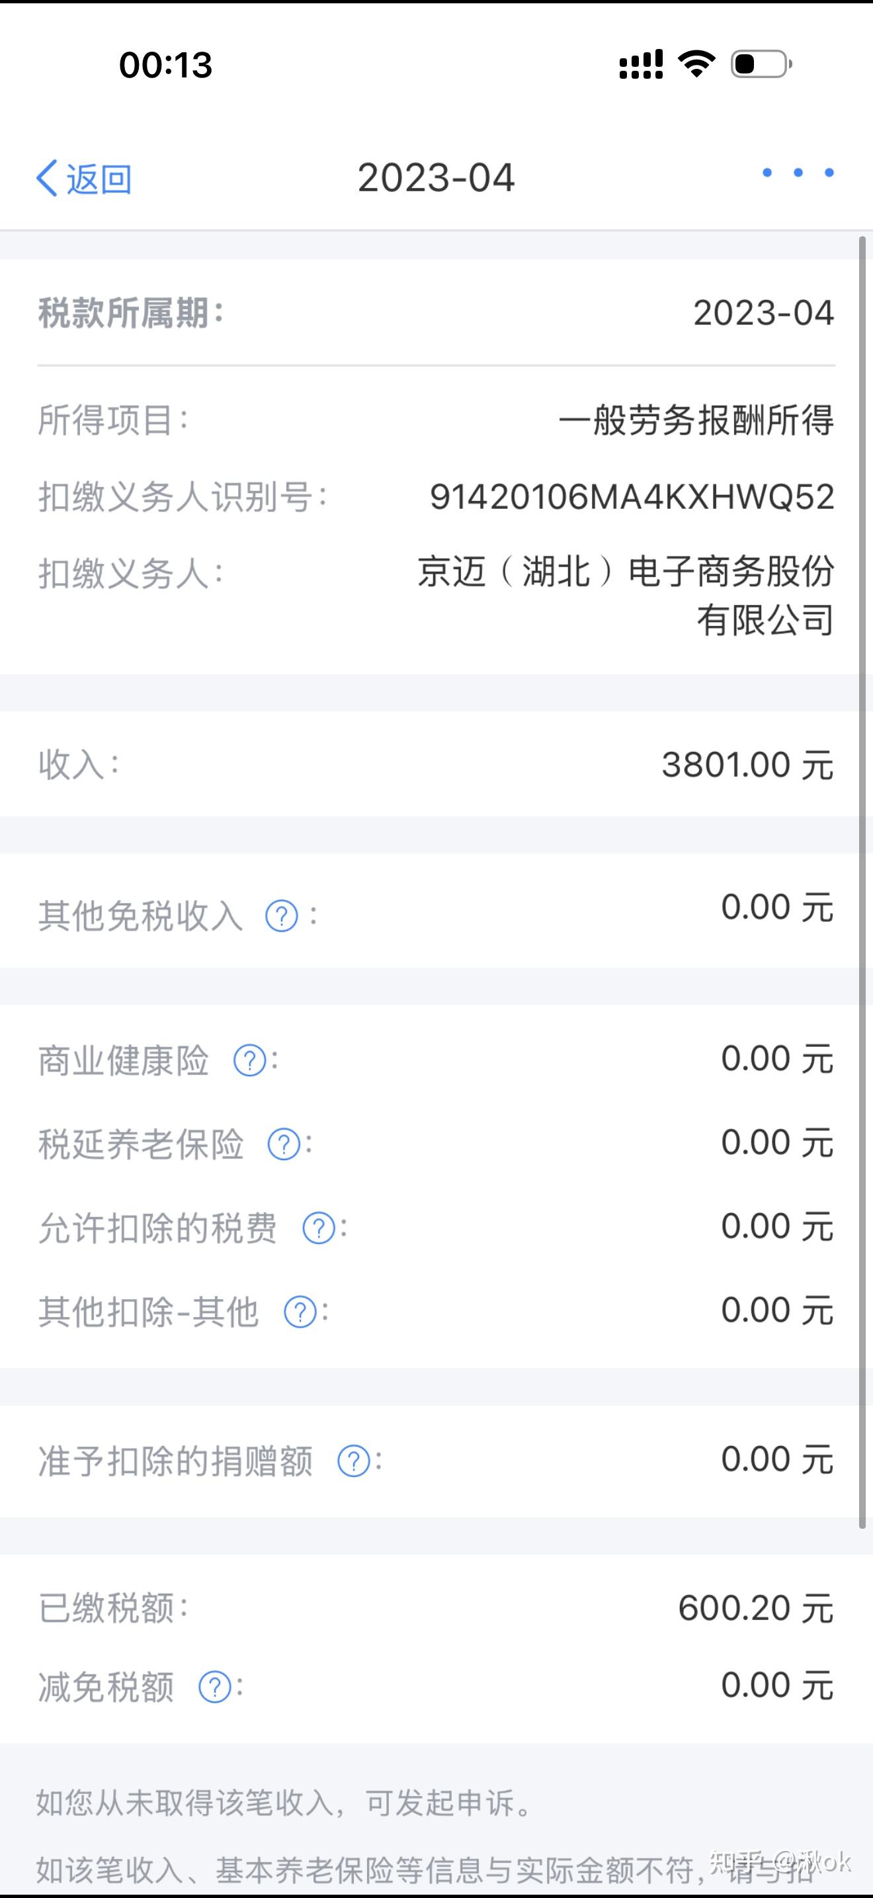Screen dimensions: 873x1898
Task: Show help for 减免税额
Action: pyautogui.click(x=215, y=1686)
